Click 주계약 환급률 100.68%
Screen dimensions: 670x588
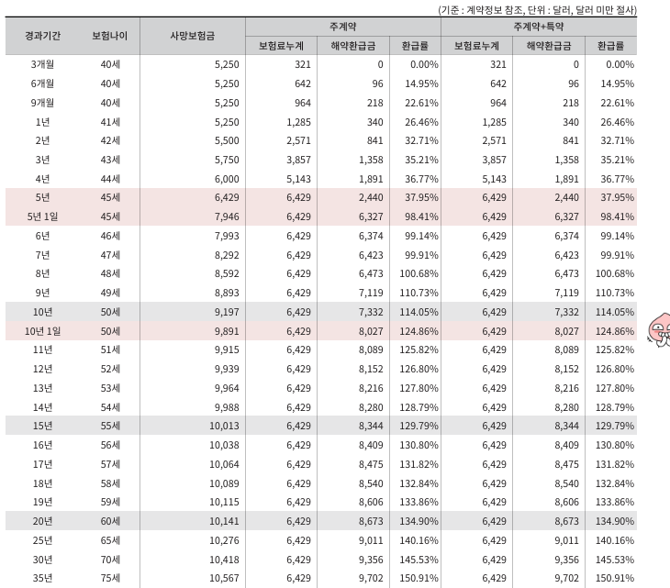(x=419, y=273)
